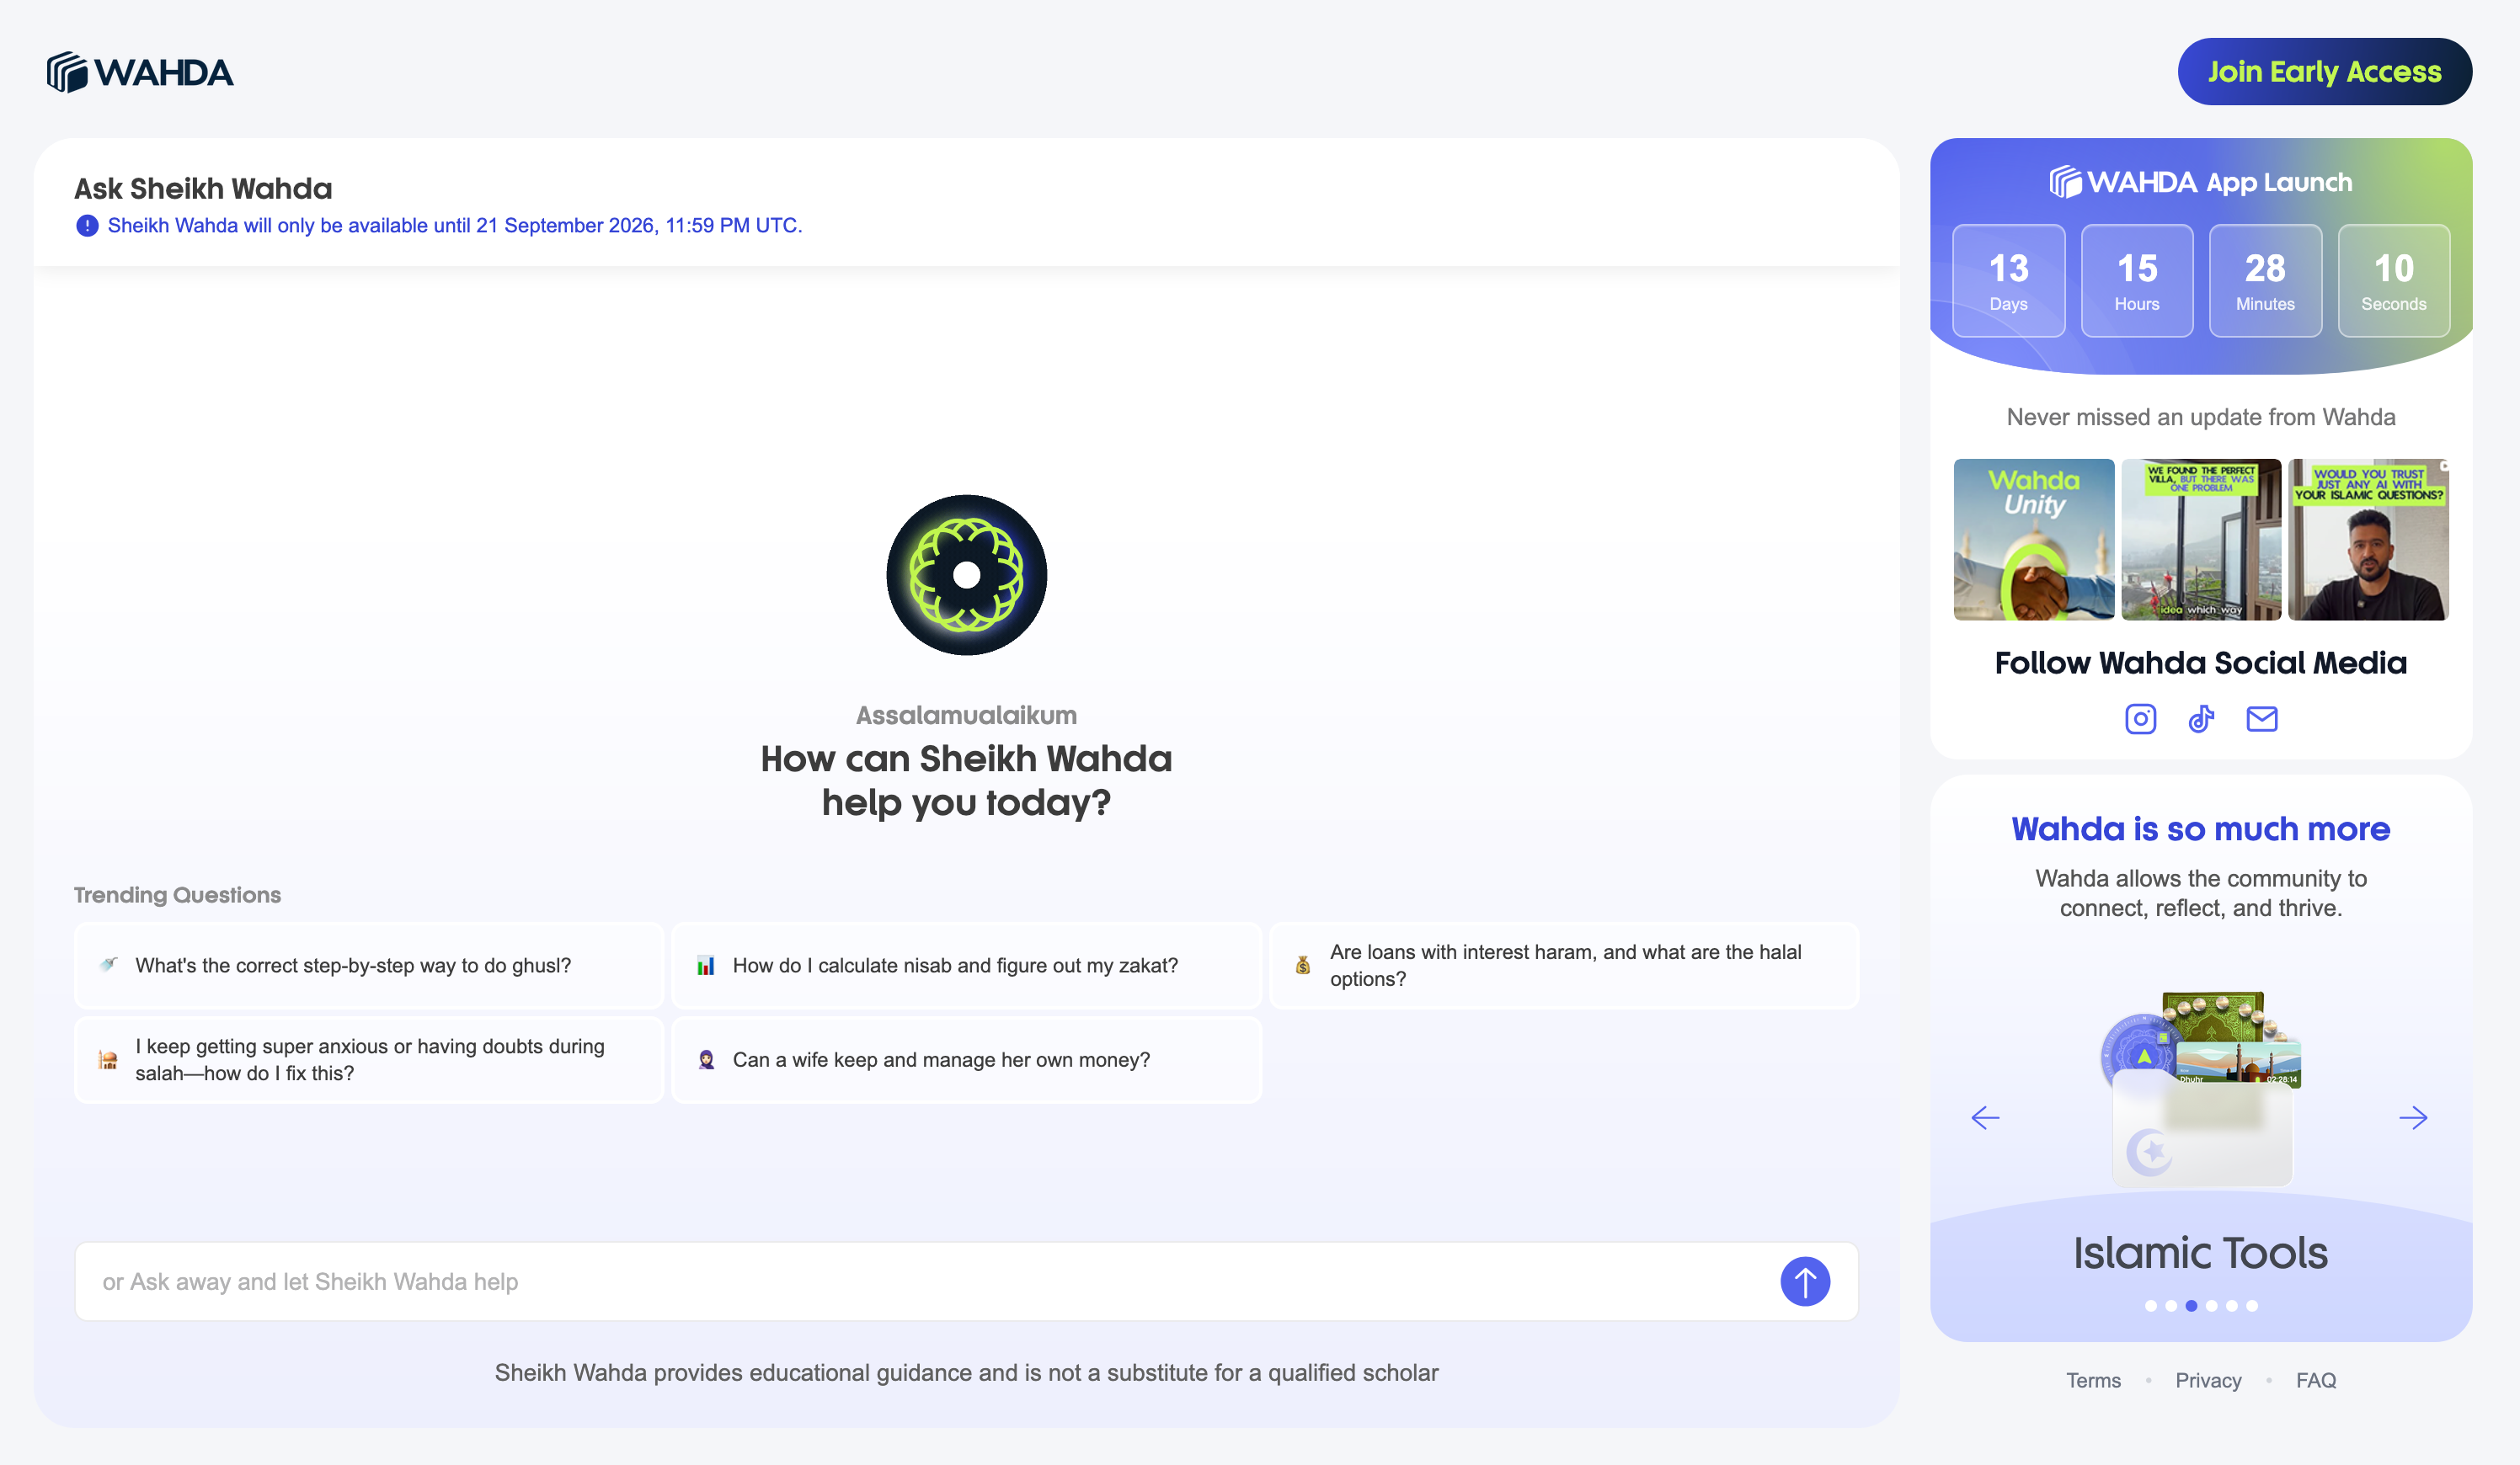Click the Islamic Tools heading text

point(2200,1253)
